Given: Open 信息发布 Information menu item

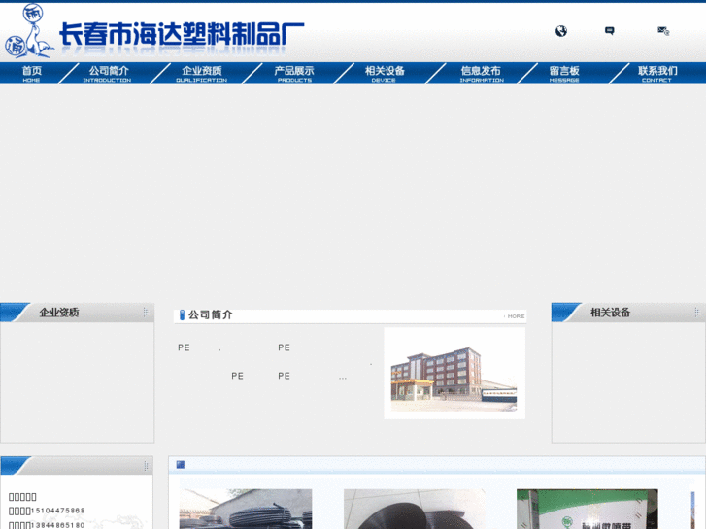Looking at the screenshot, I should tap(481, 74).
